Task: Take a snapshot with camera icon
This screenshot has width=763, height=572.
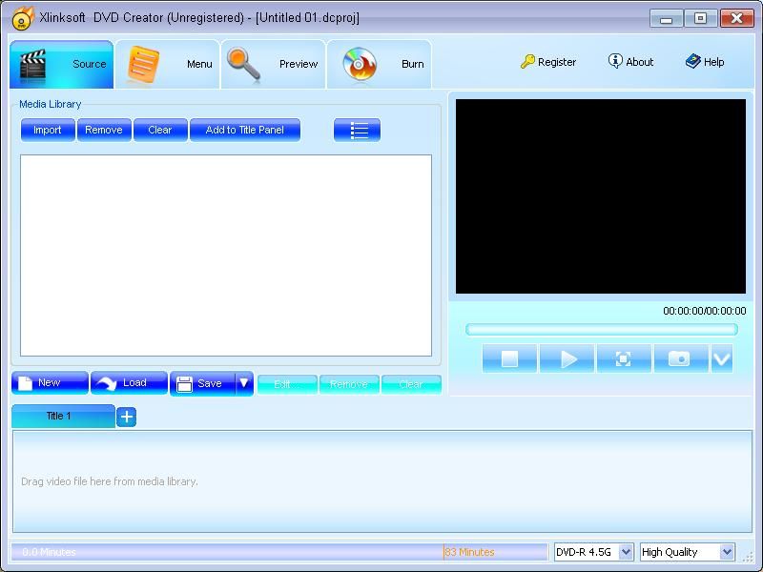Action: (681, 359)
